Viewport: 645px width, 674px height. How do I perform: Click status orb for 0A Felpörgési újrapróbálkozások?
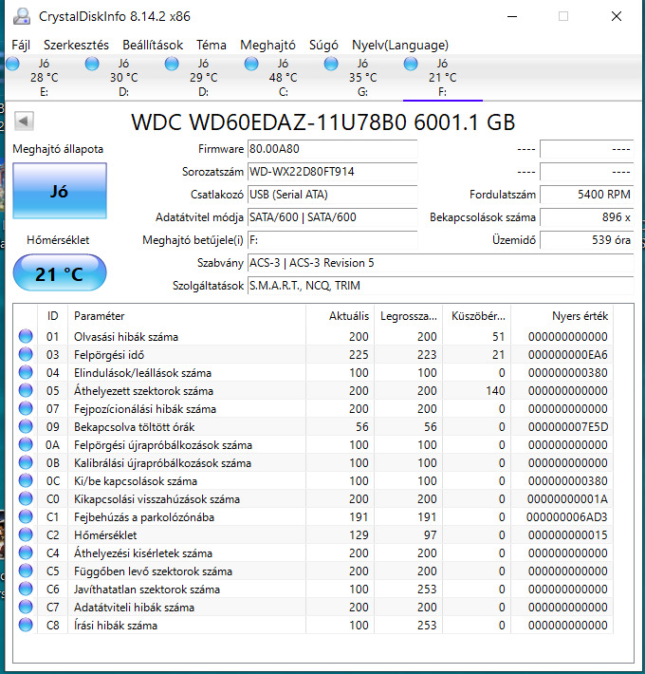point(26,444)
